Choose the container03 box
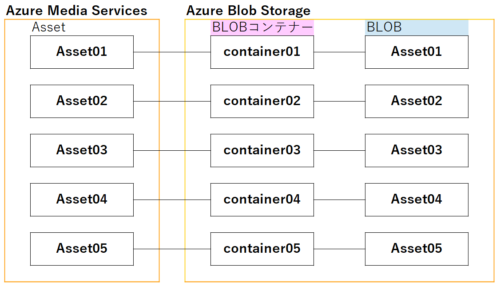This screenshot has height=286, width=500. point(262,150)
